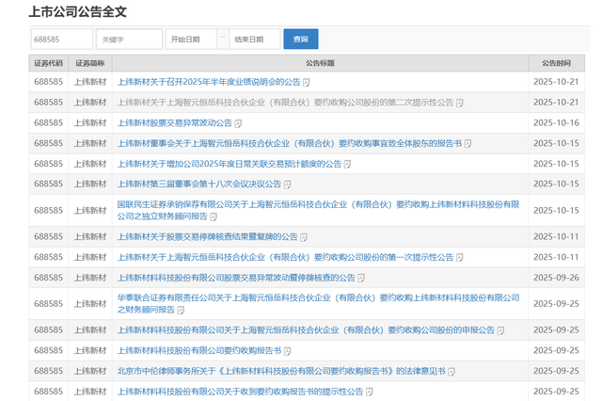Open 股票交易异常波动暨停牌核查的公告 link
This screenshot has height=401, width=602.
click(236, 278)
